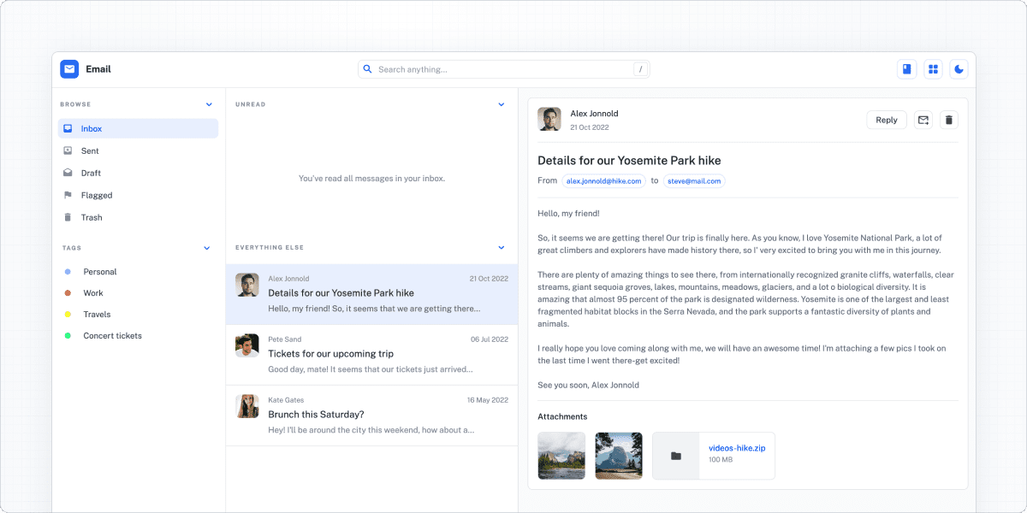The height and width of the screenshot is (513, 1027).
Task: Toggle dark mode with the moon icon
Action: click(x=959, y=68)
